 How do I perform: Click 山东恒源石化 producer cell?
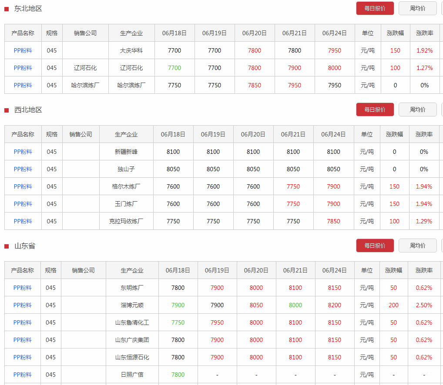pyautogui.click(x=132, y=357)
